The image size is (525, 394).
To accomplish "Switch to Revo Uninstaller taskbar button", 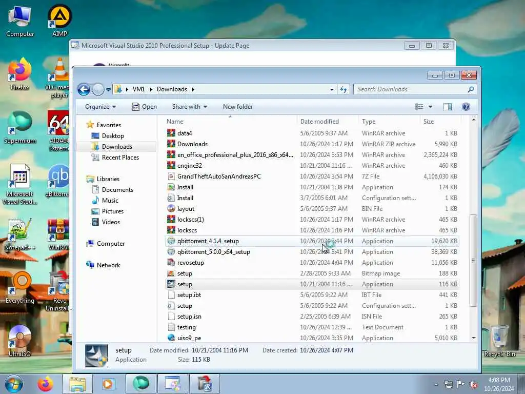I will tap(205, 384).
